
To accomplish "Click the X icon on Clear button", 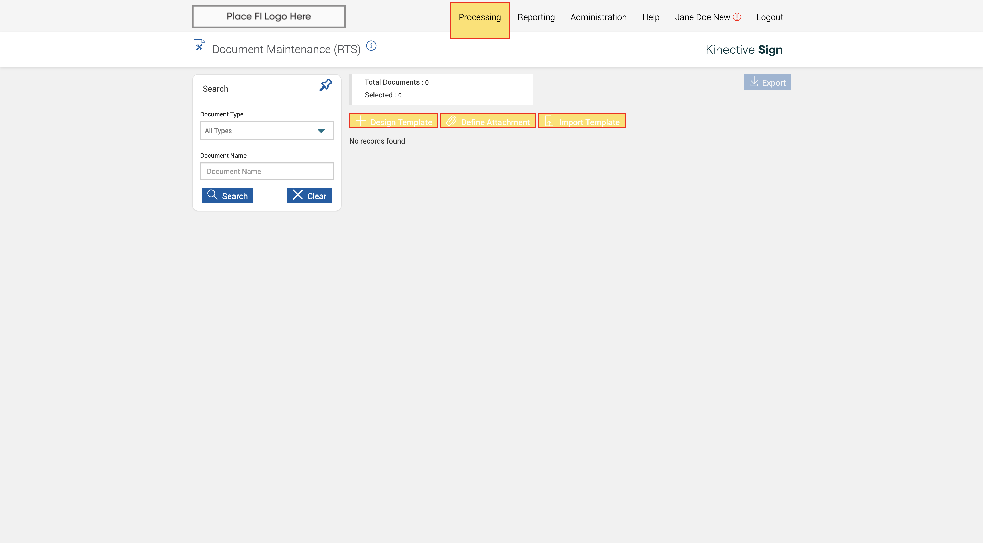I will coord(297,195).
